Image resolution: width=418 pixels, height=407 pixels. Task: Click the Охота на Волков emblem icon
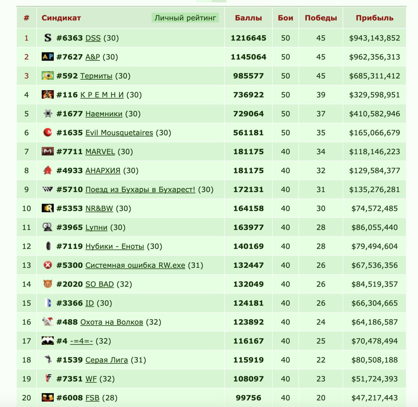[x=48, y=322]
